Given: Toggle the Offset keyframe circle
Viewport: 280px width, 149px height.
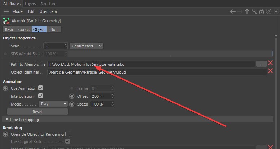Looking at the screenshot, I should (72, 96).
